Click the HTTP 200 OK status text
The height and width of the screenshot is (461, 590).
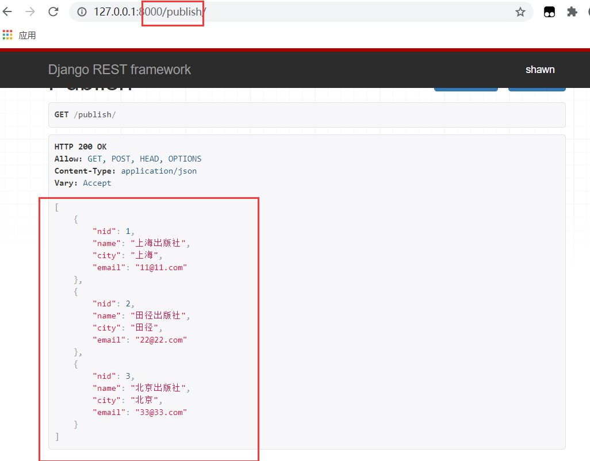click(81, 147)
